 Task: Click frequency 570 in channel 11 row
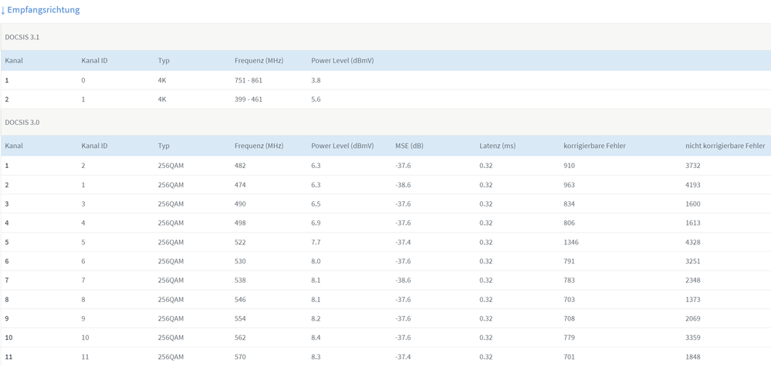coord(240,357)
